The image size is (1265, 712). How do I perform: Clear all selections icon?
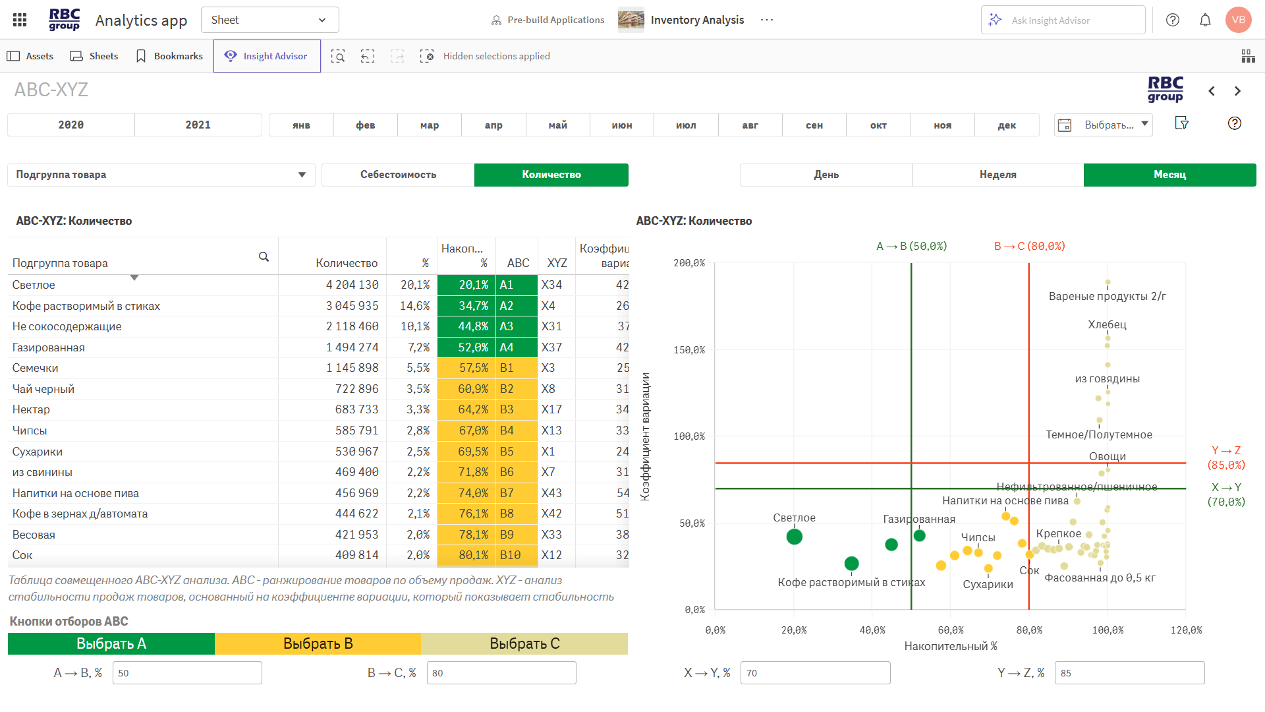coord(427,56)
